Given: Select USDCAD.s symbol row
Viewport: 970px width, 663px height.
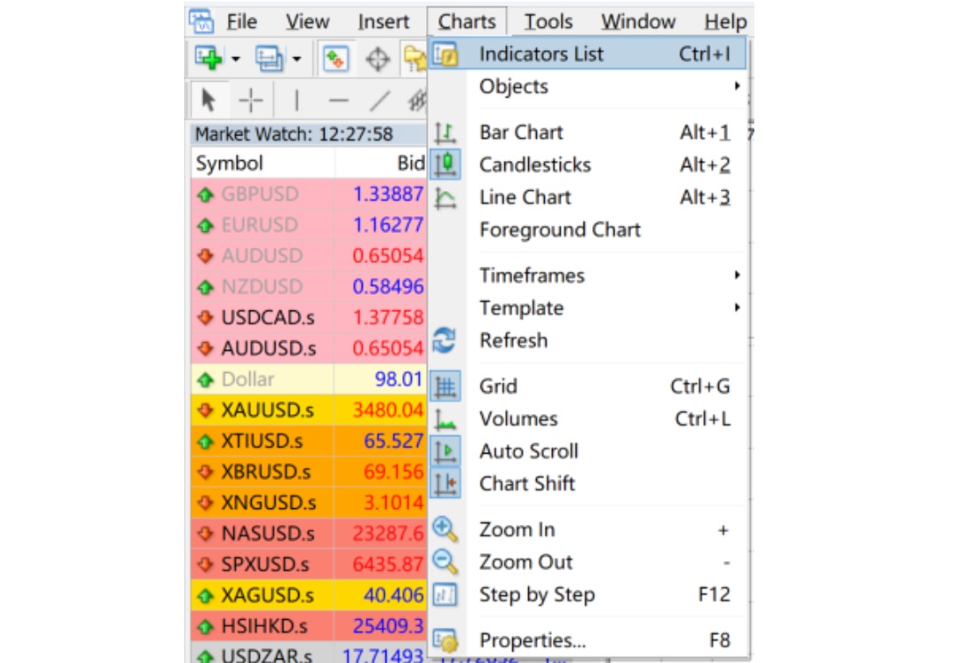Looking at the screenshot, I should 309,317.
